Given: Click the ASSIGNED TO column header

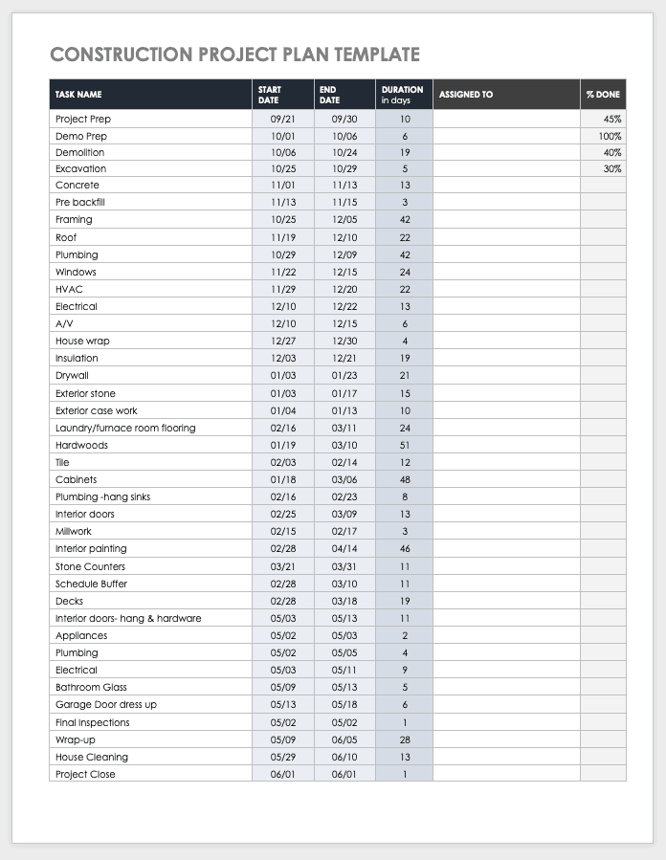Looking at the screenshot, I should click(x=466, y=95).
